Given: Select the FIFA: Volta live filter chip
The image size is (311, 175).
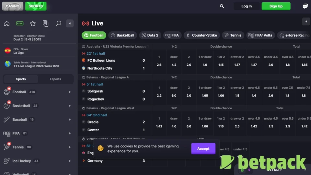Looking at the screenshot, I should click(x=260, y=35).
